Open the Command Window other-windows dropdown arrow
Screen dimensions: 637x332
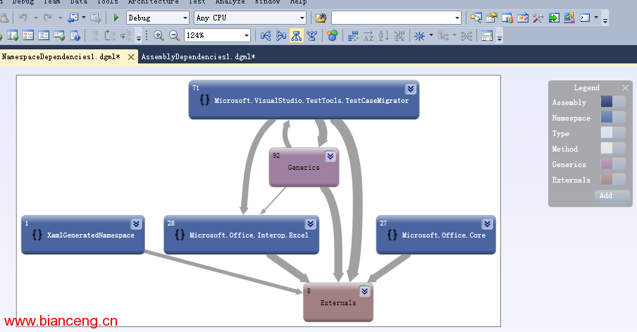point(596,18)
